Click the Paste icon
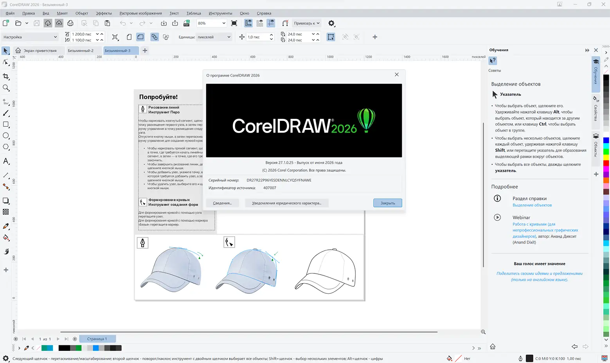The image size is (610, 363). 107,23
